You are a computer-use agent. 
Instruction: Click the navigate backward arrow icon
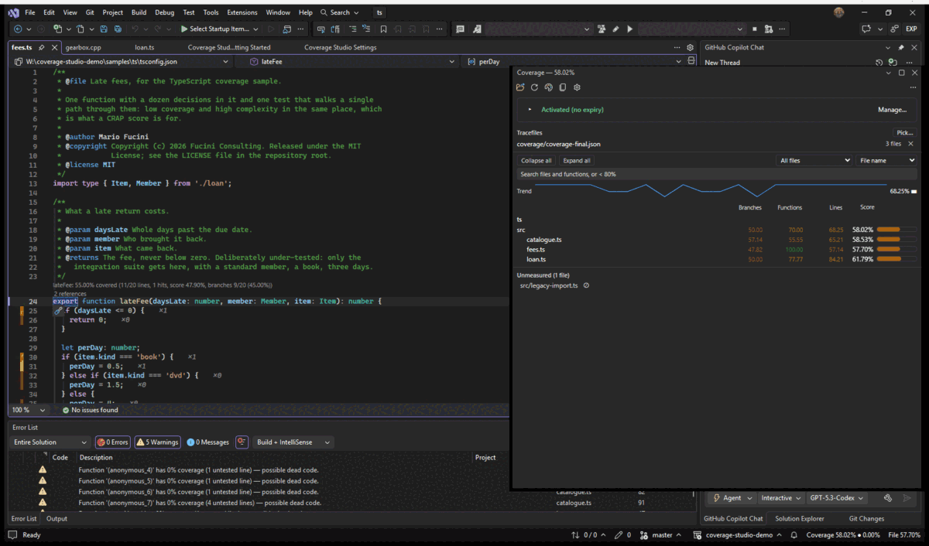pyautogui.click(x=18, y=29)
